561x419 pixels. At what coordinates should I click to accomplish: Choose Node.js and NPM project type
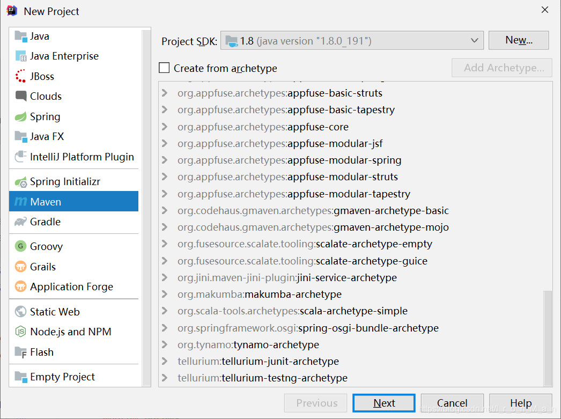point(73,332)
